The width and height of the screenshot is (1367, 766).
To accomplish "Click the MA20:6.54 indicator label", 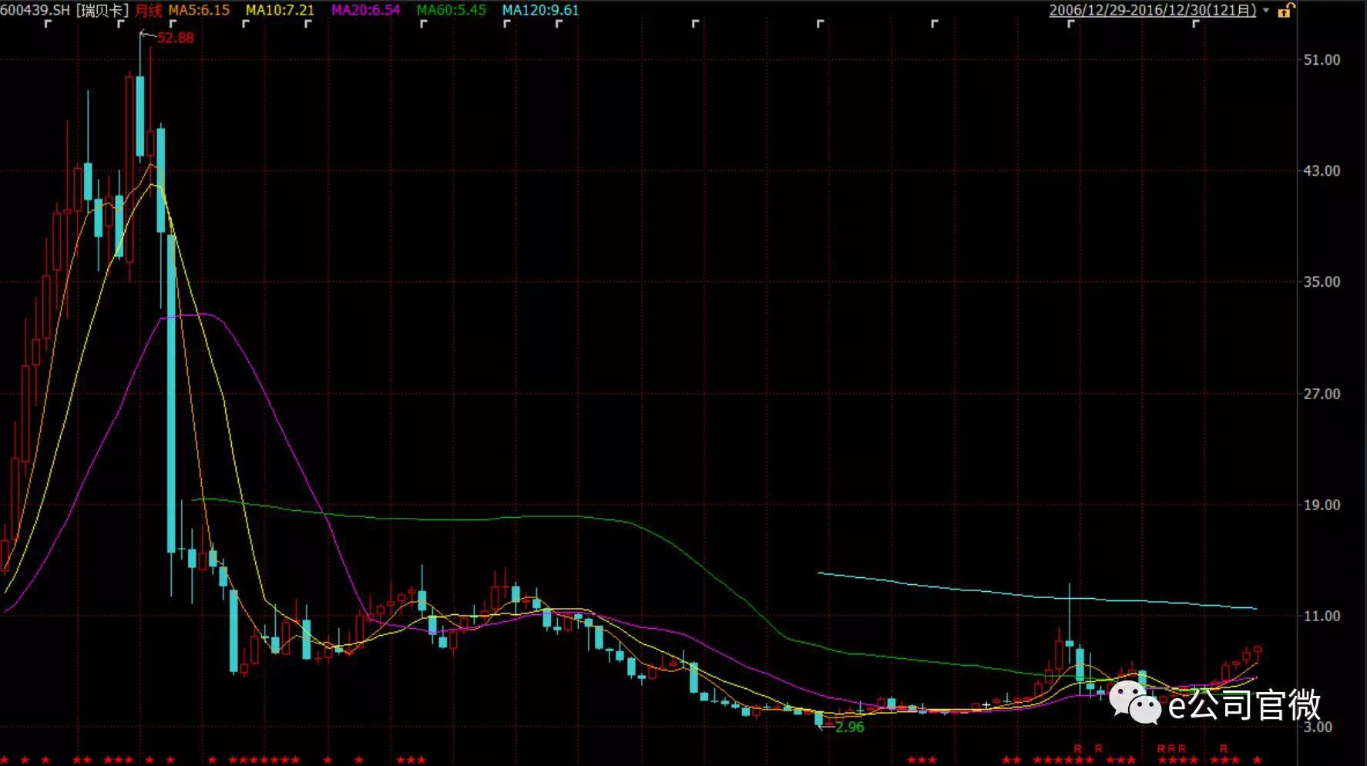I will pyautogui.click(x=365, y=10).
